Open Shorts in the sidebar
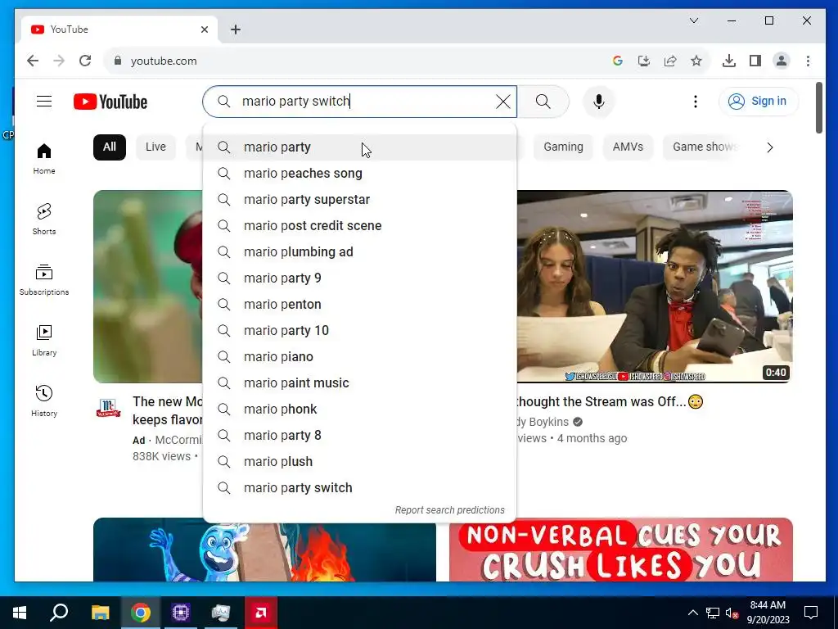The width and height of the screenshot is (838, 629). 44,219
